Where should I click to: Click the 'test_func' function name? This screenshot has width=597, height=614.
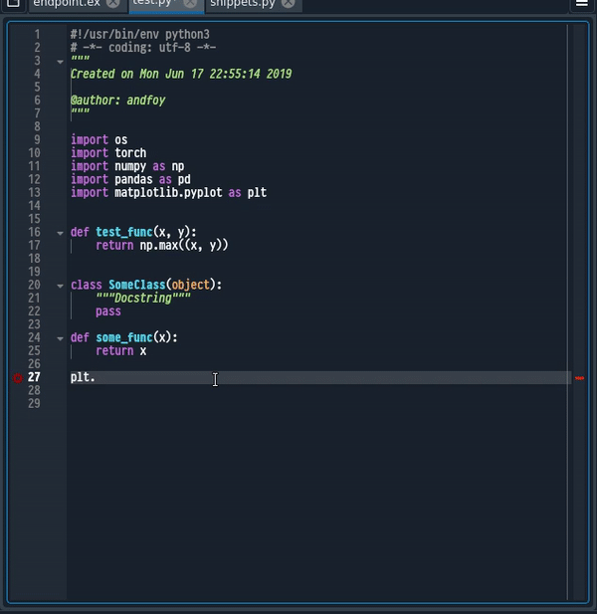click(x=124, y=232)
